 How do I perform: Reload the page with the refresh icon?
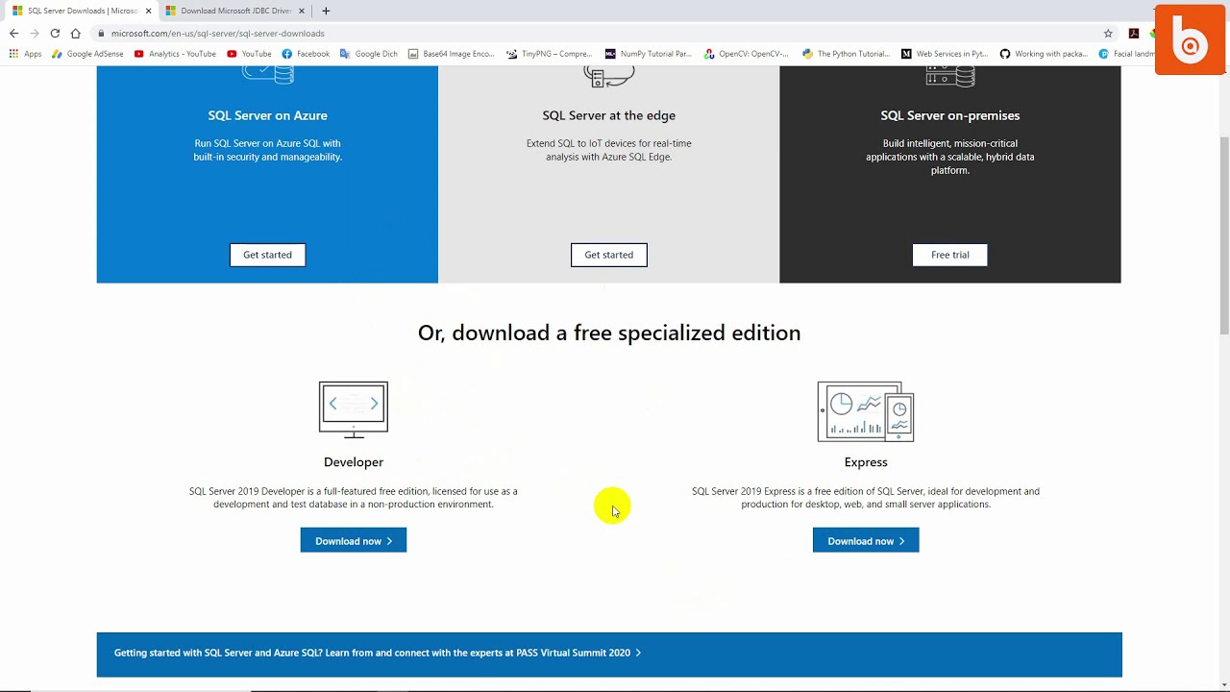[55, 33]
